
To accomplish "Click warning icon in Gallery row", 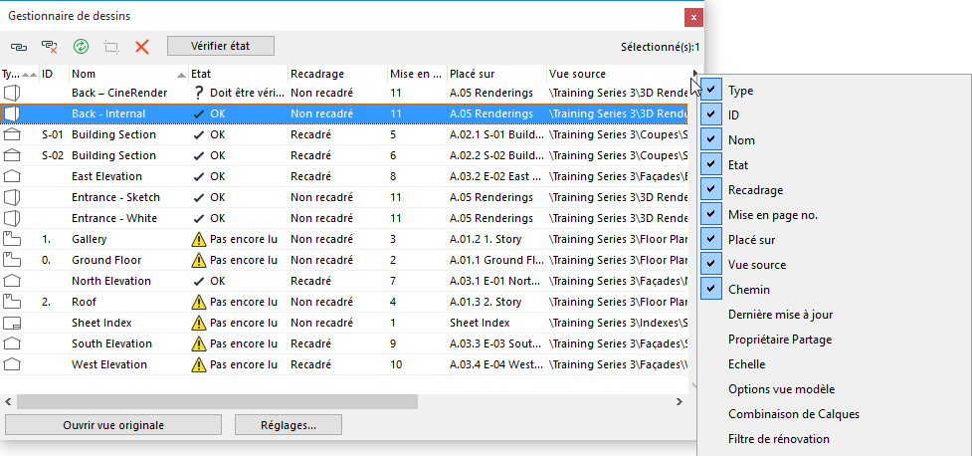I will (198, 240).
